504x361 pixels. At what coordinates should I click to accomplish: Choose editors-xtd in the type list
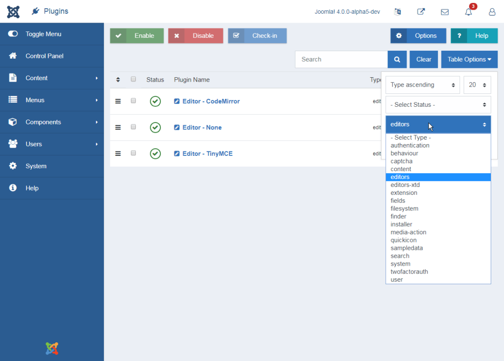click(438, 185)
